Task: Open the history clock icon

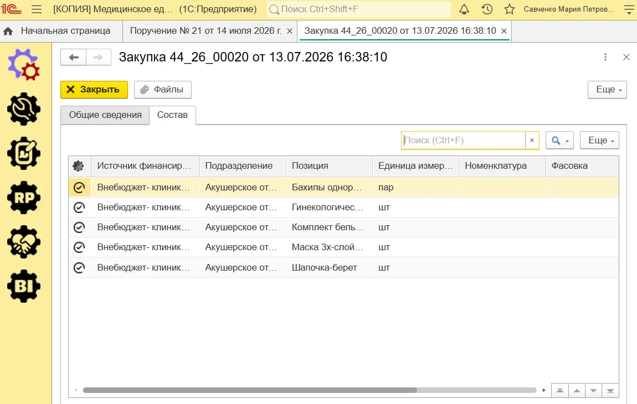Action: click(x=487, y=9)
